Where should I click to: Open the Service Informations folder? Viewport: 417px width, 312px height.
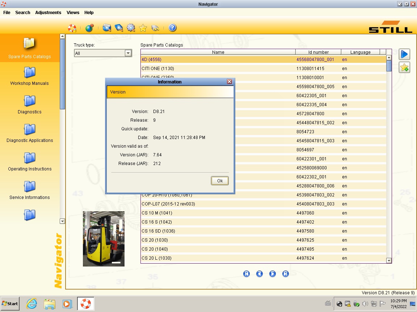(x=30, y=190)
